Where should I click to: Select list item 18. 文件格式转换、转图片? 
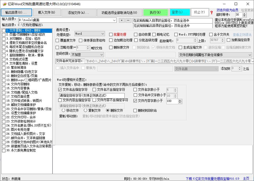24,101
